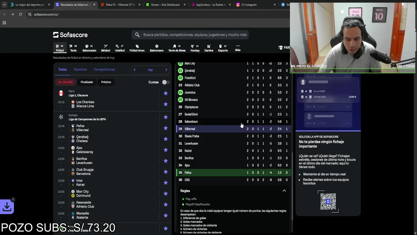Viewport: 417px width, 235px height.
Task: Go to previous day arrow
Action: tap(135, 70)
